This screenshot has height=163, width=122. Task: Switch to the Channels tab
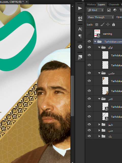[x=114, y=5]
